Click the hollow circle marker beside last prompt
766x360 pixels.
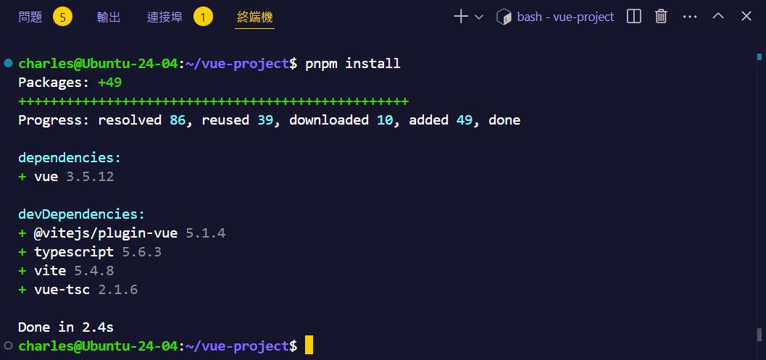(8, 346)
